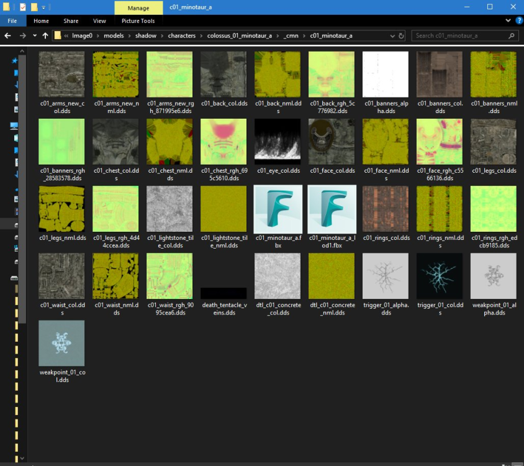Switch to the Share tab

(x=71, y=21)
